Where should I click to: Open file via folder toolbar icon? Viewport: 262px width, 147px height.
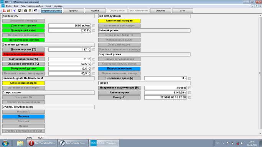pyautogui.click(x=9, y=11)
